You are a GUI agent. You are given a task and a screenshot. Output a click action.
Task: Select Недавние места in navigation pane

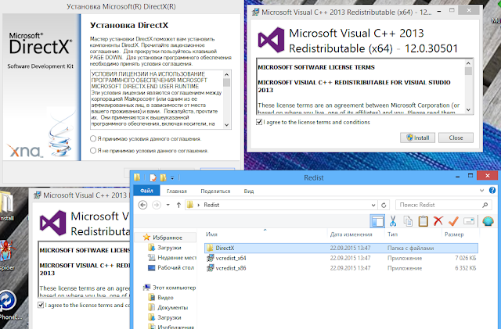172,258
